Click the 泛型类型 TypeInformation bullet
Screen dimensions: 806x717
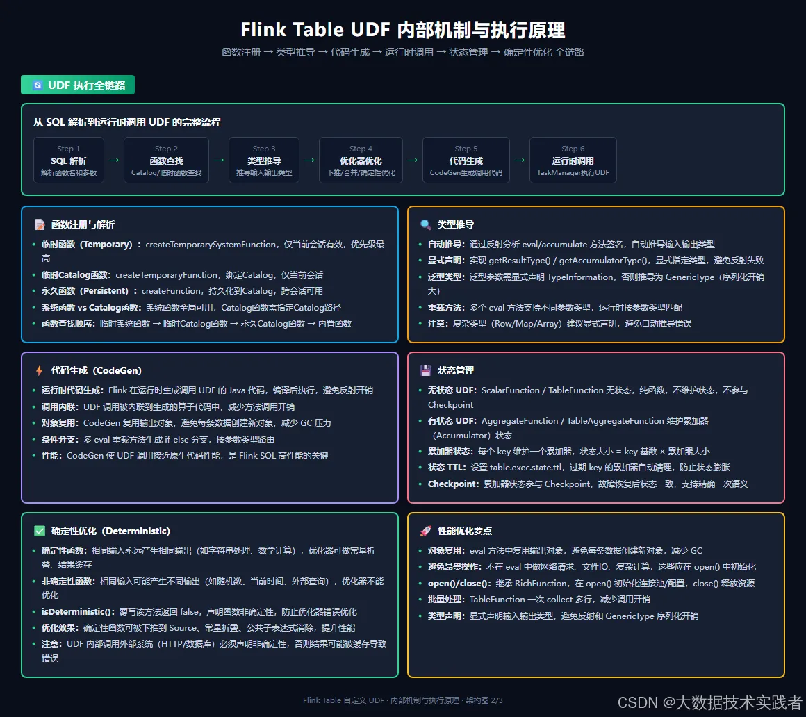point(595,283)
